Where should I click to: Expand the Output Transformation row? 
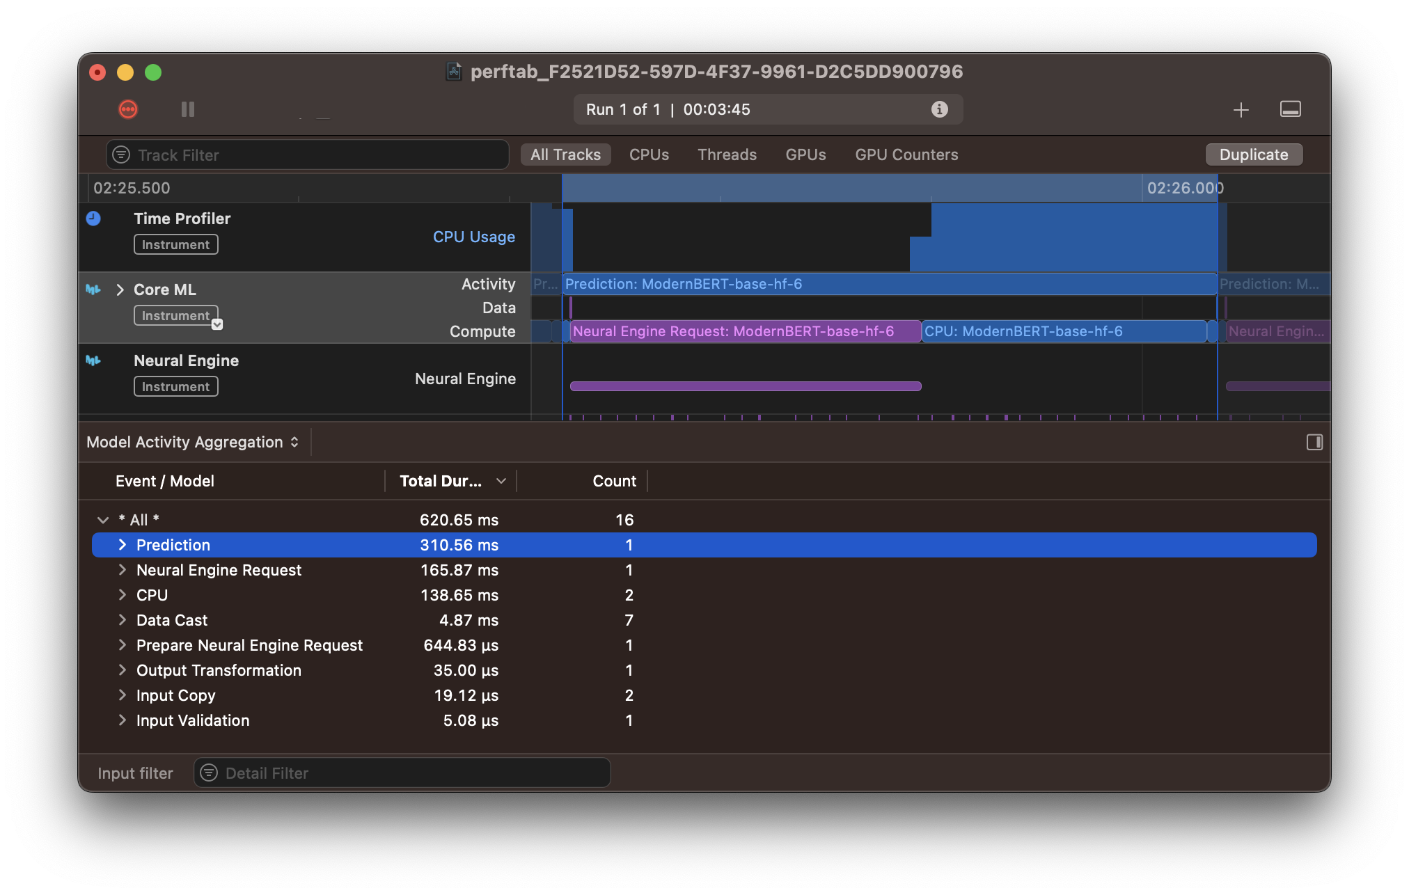(x=123, y=670)
